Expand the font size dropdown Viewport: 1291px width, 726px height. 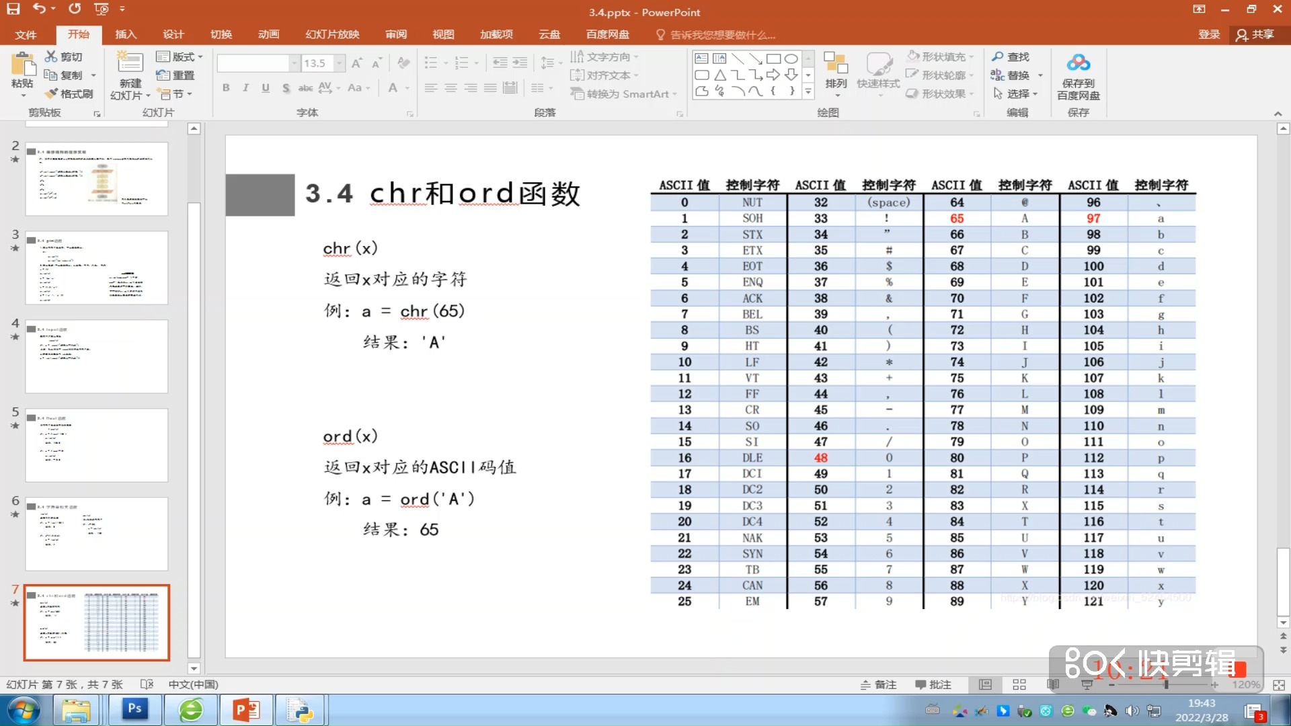[x=340, y=63]
